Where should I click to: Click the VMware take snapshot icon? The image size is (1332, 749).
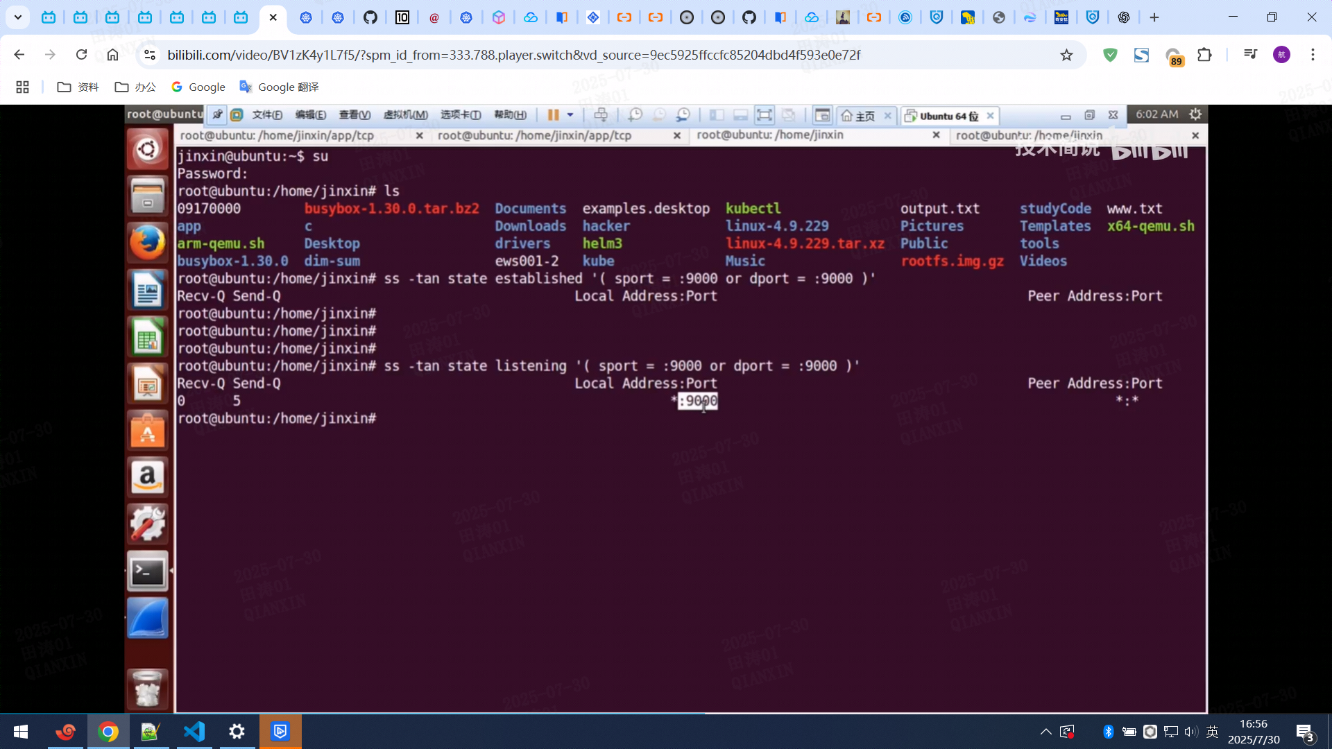635,115
